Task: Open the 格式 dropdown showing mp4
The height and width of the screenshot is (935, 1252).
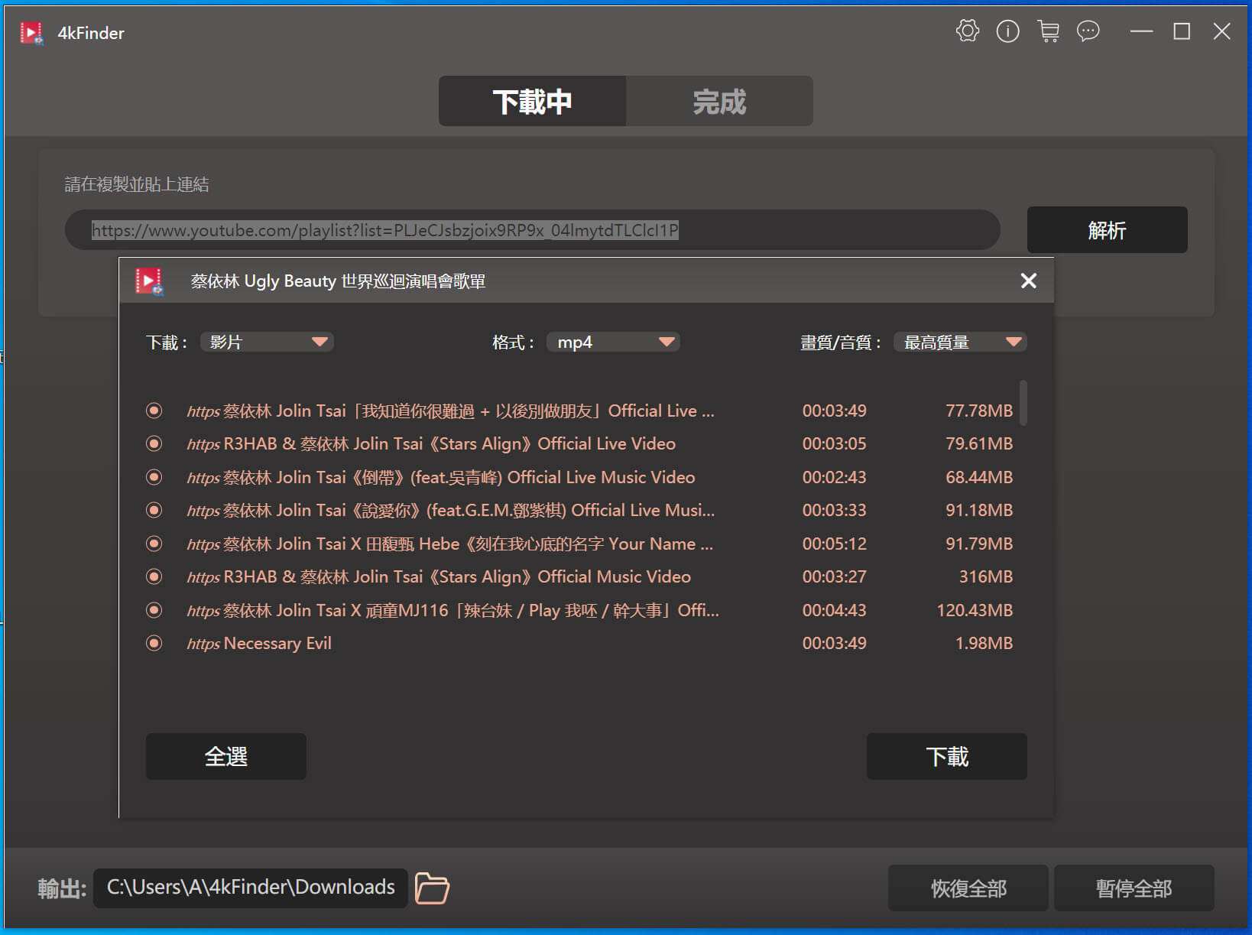Action: (613, 342)
